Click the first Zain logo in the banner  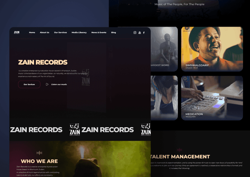click(x=75, y=130)
